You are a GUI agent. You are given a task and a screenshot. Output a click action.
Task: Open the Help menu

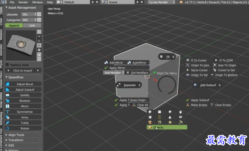(50, 2)
